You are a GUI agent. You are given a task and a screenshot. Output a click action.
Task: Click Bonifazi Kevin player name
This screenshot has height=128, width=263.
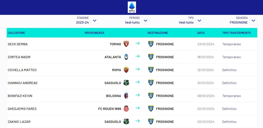pos(20,96)
